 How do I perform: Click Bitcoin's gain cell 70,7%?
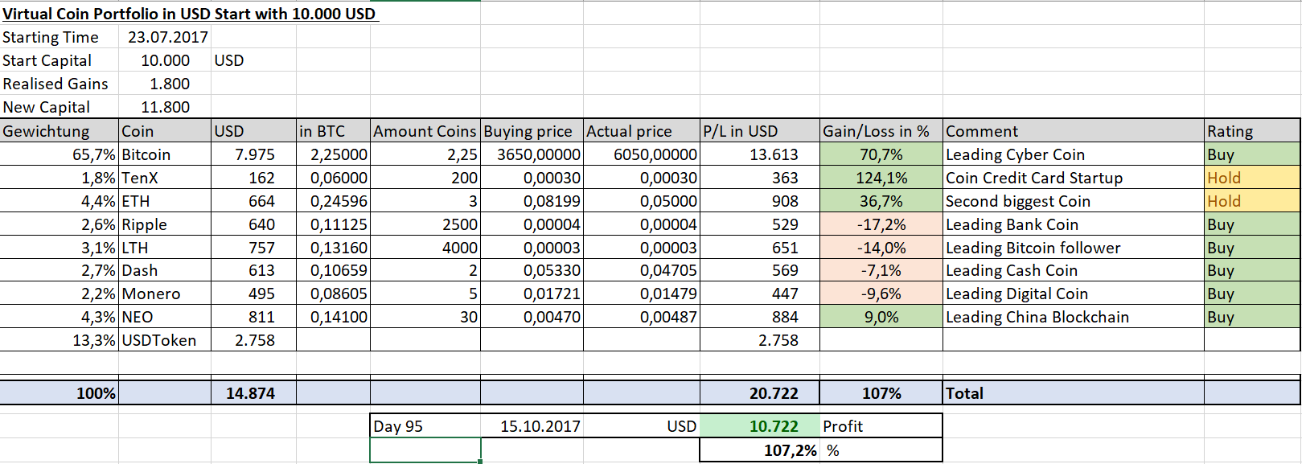pyautogui.click(x=881, y=154)
